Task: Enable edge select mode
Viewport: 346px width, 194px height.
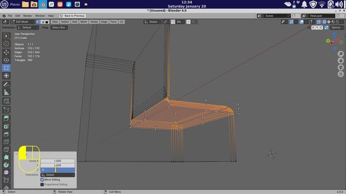Action: (42, 22)
